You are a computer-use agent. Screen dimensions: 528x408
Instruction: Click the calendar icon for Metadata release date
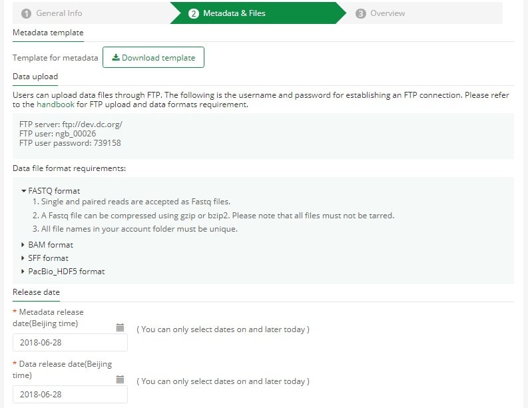120,327
